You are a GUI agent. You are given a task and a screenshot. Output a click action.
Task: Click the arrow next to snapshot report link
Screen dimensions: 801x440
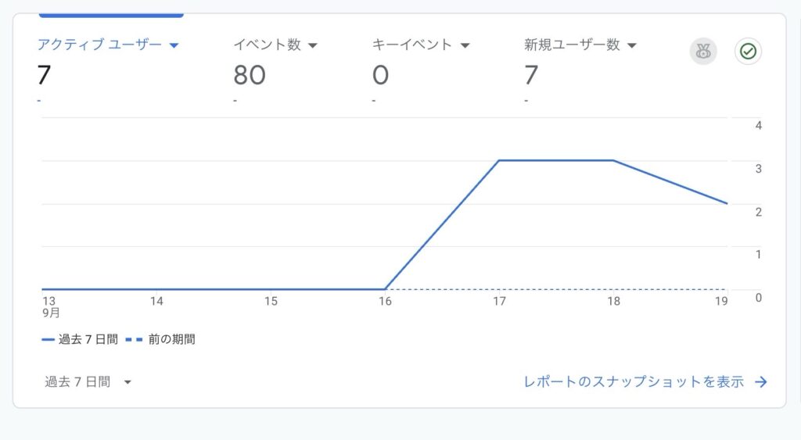click(x=760, y=382)
